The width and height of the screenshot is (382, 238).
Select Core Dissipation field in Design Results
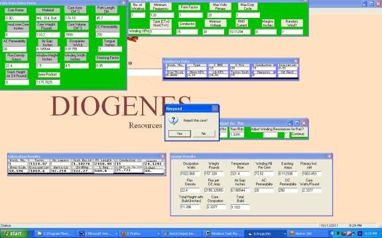tap(216, 207)
